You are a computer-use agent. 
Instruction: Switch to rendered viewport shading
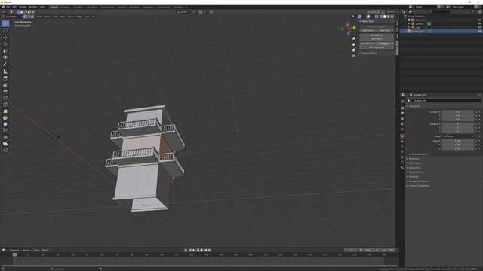point(392,17)
